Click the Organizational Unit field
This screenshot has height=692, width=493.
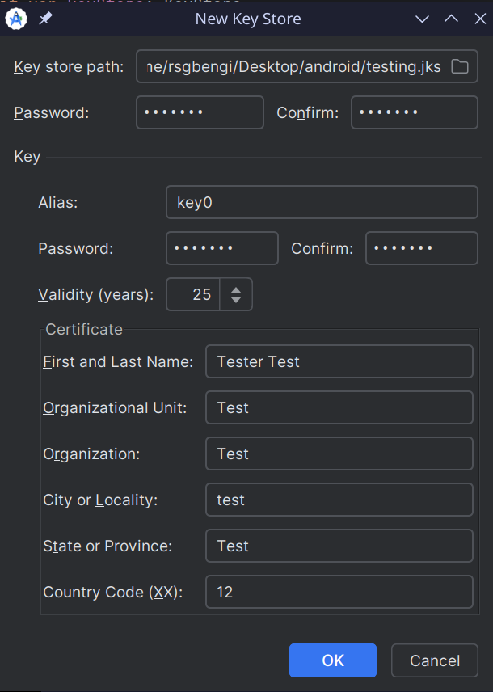[339, 407]
